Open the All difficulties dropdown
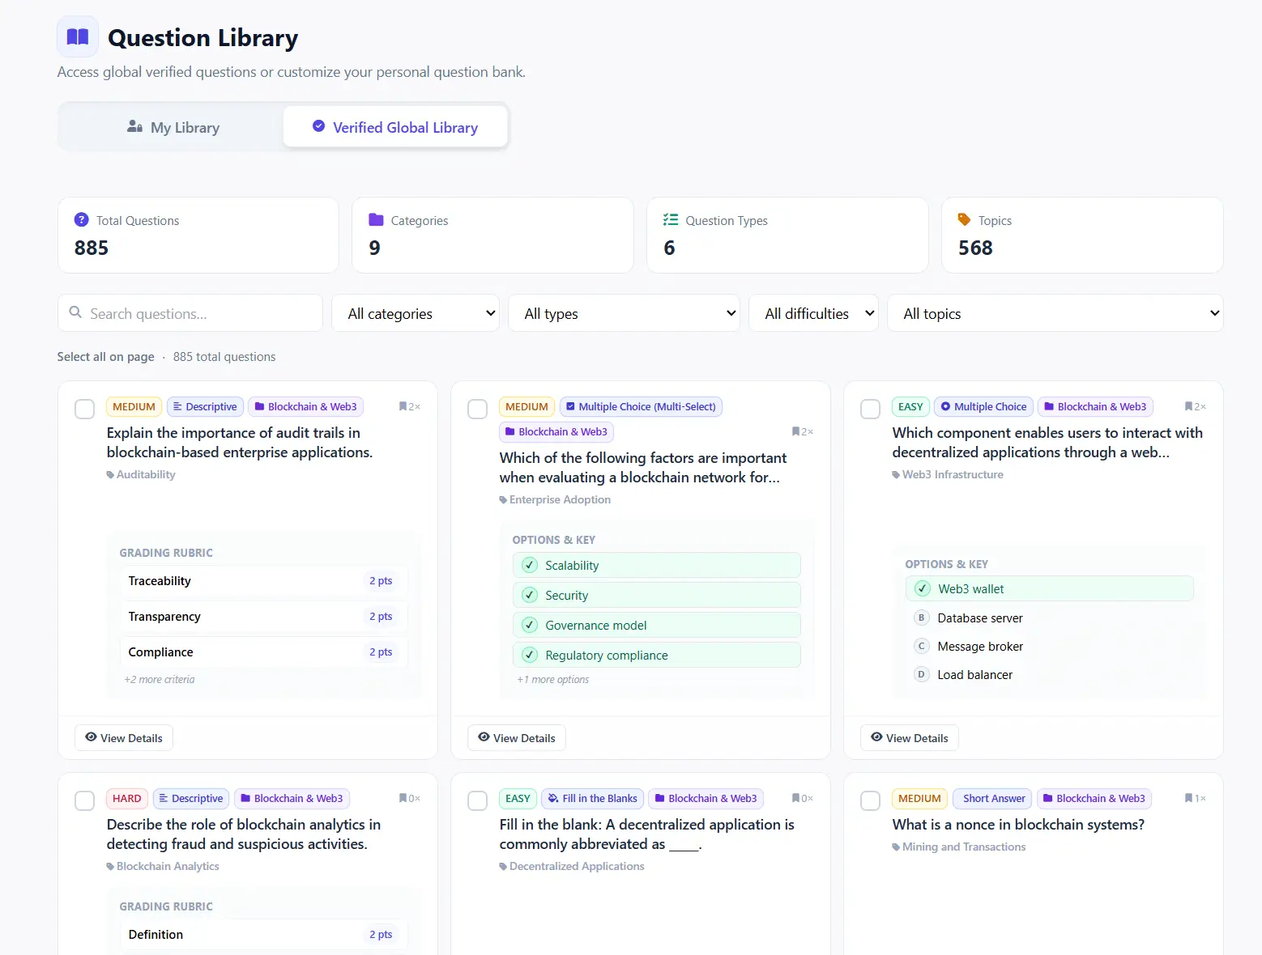This screenshot has width=1262, height=955. tap(813, 313)
